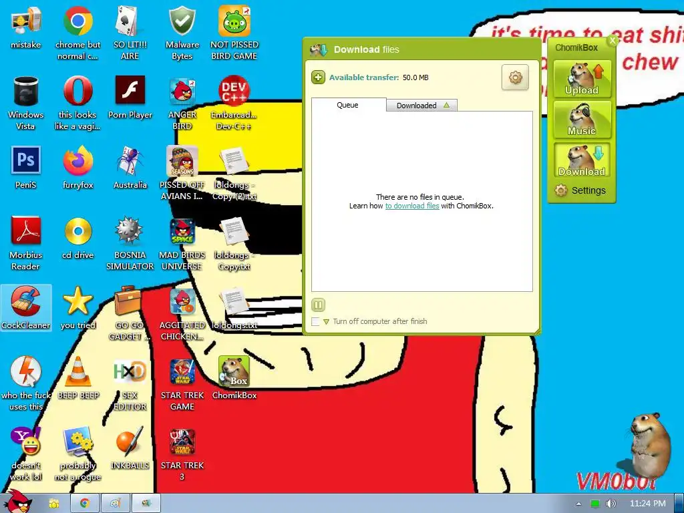Viewport: 684px width, 513px height.
Task: Open the Angry Bird Start button
Action: click(18, 502)
